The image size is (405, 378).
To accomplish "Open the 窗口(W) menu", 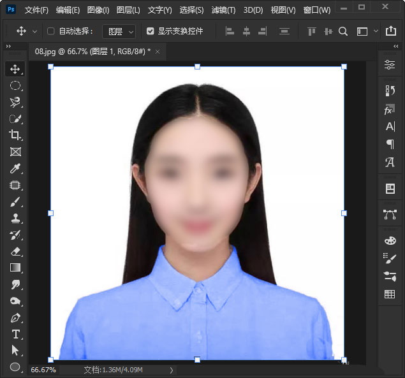I will (317, 10).
